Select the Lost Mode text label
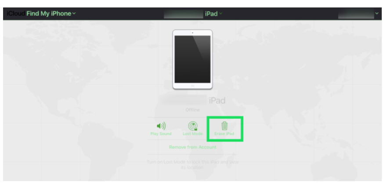Screen dimensions: 387x189 point(192,134)
